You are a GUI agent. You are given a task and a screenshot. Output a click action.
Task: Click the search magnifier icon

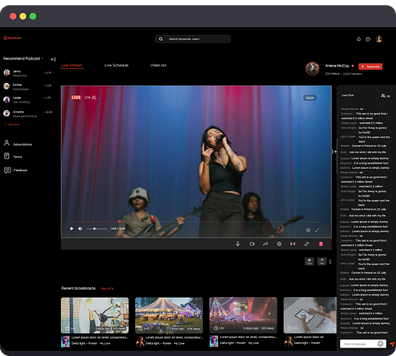pyautogui.click(x=161, y=39)
